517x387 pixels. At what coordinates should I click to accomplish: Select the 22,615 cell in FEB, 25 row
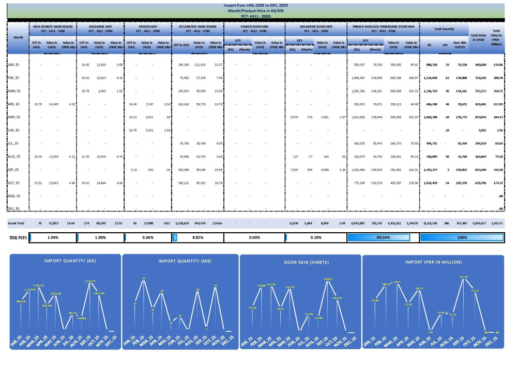pyautogui.click(x=101, y=78)
